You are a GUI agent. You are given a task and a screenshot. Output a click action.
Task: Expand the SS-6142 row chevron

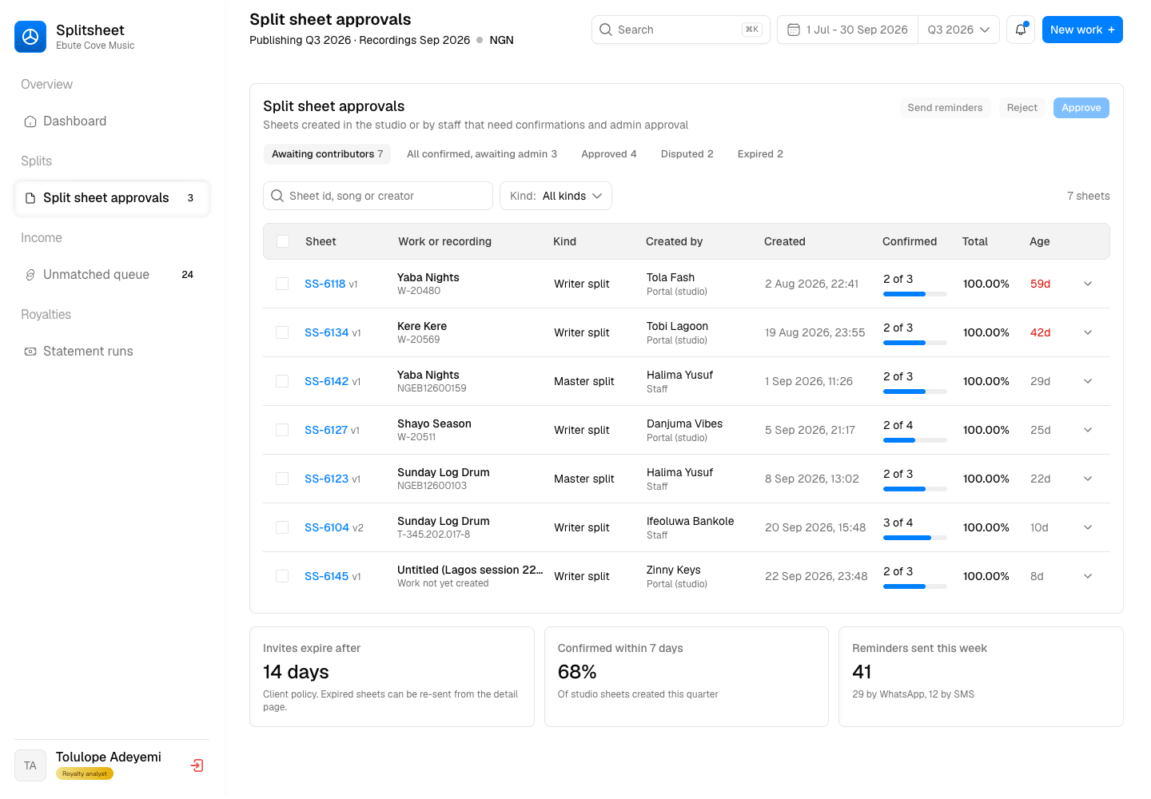pyautogui.click(x=1088, y=381)
